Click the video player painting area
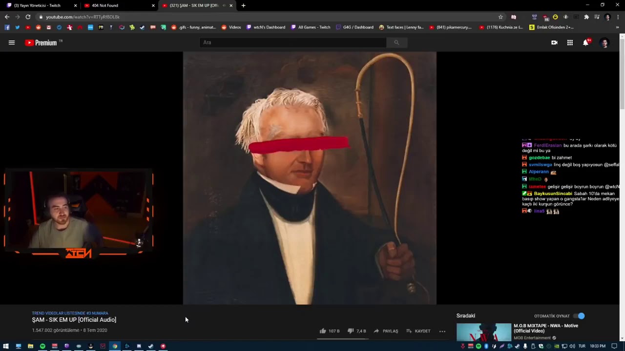625x351 pixels. (310, 178)
